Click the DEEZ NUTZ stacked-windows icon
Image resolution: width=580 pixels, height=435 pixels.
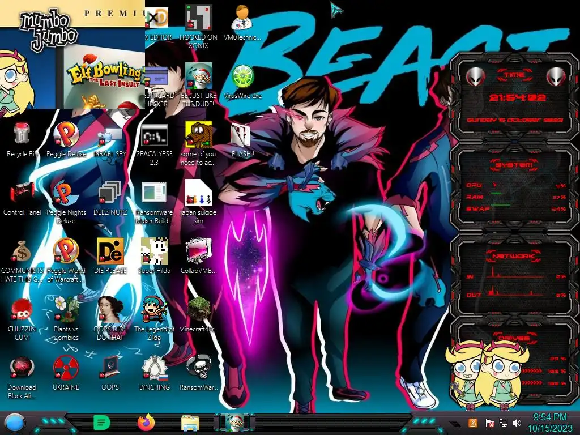(x=110, y=199)
